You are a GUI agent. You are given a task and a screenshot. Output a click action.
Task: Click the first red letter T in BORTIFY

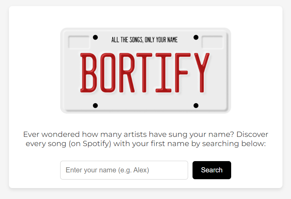(144, 73)
